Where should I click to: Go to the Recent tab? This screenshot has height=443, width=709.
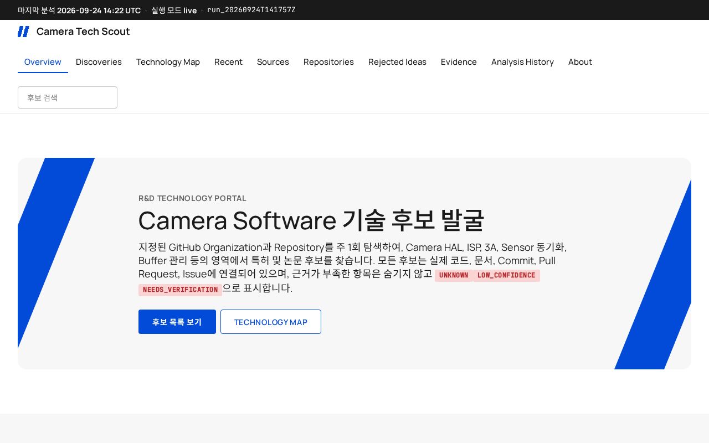(x=228, y=62)
